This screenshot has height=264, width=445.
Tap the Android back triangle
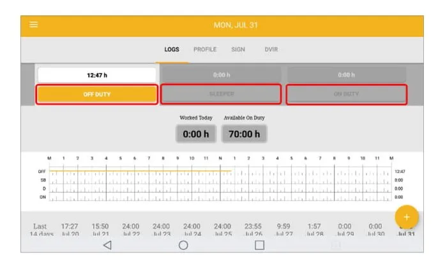[107, 245]
